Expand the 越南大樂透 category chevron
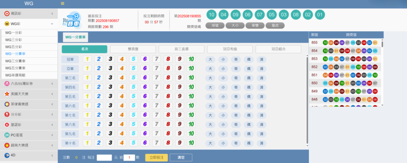The image size is (407, 163). point(52,146)
